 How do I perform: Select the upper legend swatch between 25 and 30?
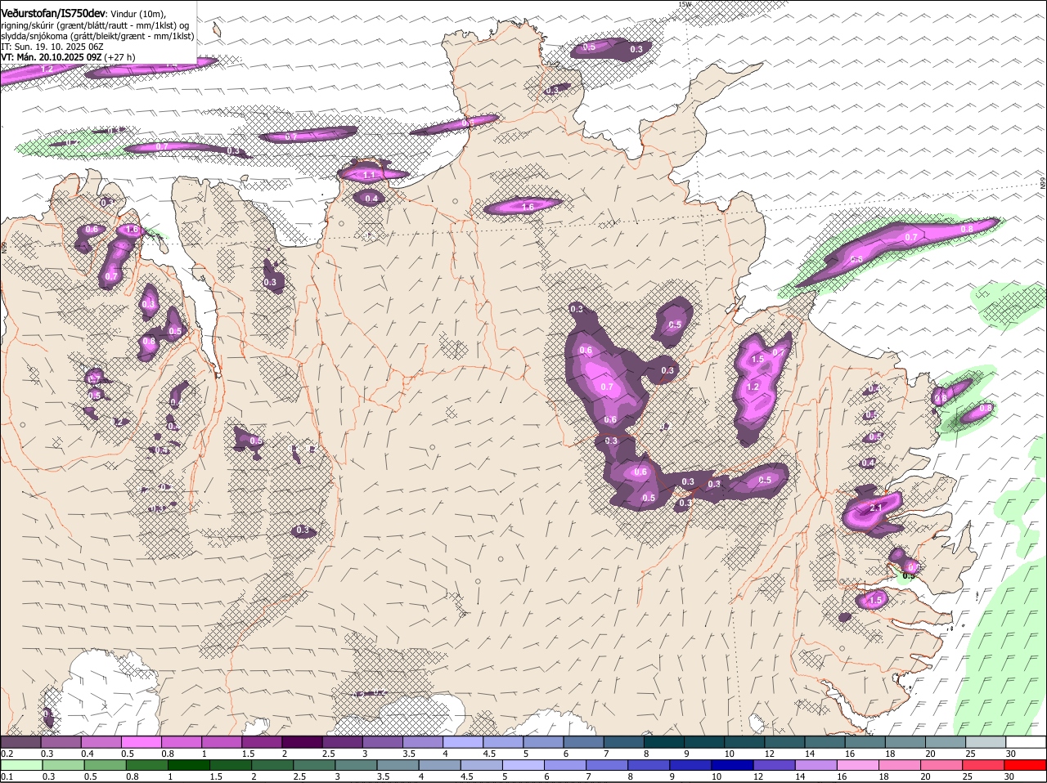(x=986, y=742)
